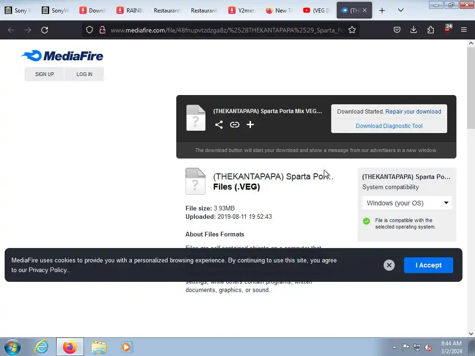Dismiss cookie banner with X icon
Viewport: 475px width, 356px height.
(389, 265)
